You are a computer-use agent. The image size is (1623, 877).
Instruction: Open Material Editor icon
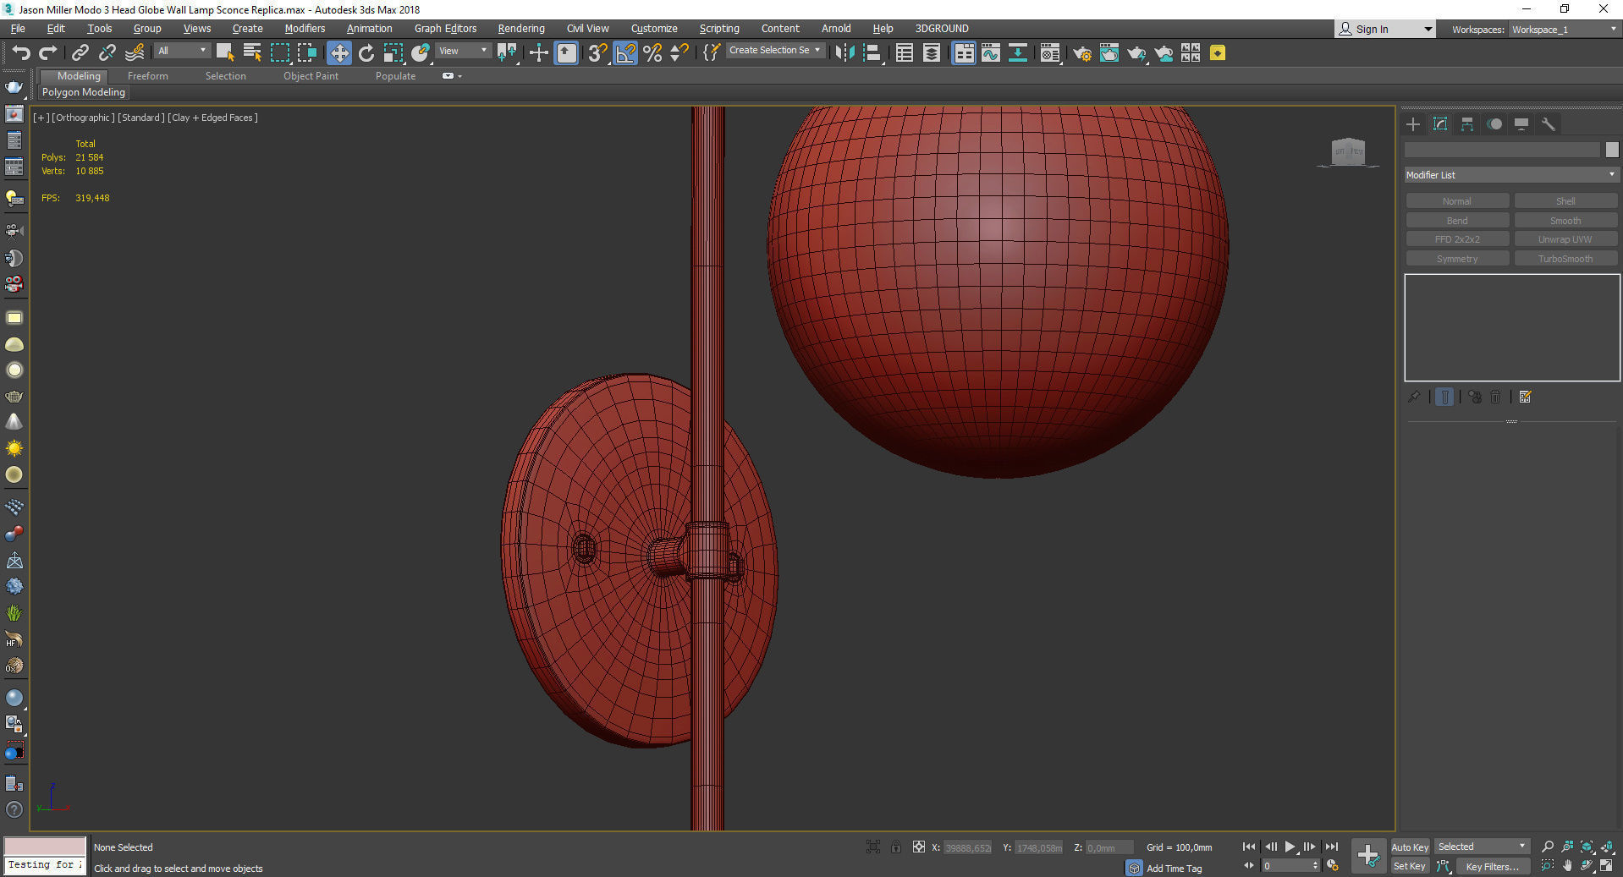(x=1050, y=53)
